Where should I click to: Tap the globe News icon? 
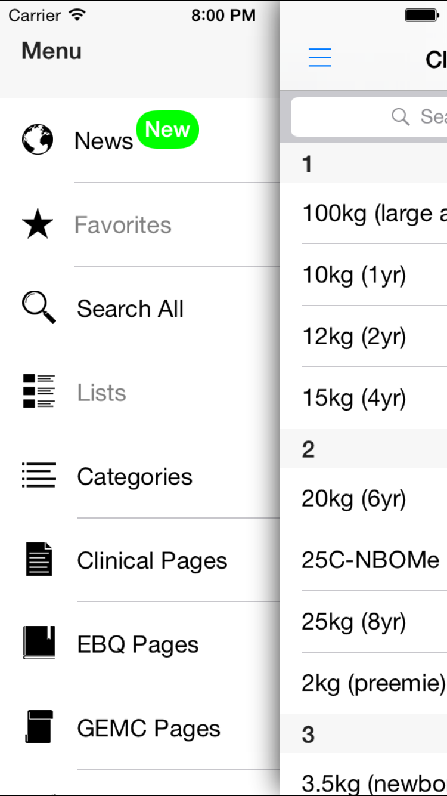tap(38, 140)
